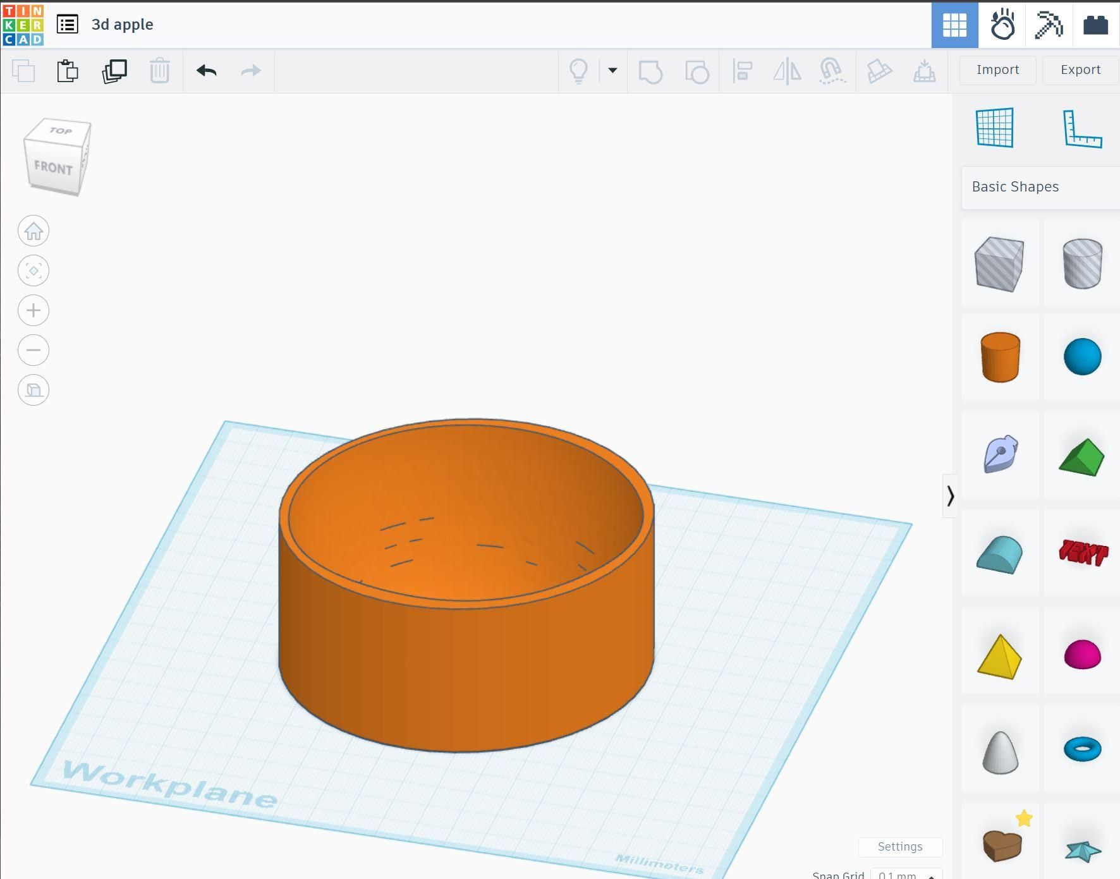This screenshot has width=1120, height=879.
Task: Select the brown Heart shape
Action: [x=1002, y=846]
